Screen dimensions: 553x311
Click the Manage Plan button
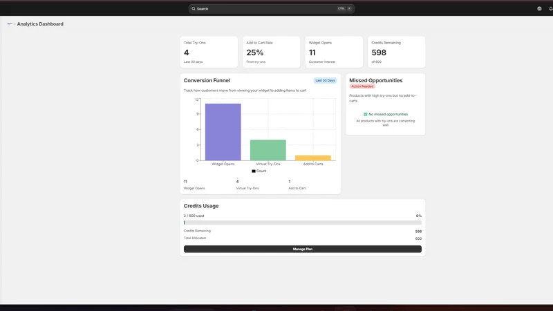tap(303, 249)
